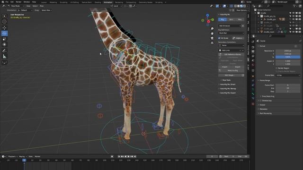Open the Render menu
This screenshot has height=170, width=303.
[18, 2]
